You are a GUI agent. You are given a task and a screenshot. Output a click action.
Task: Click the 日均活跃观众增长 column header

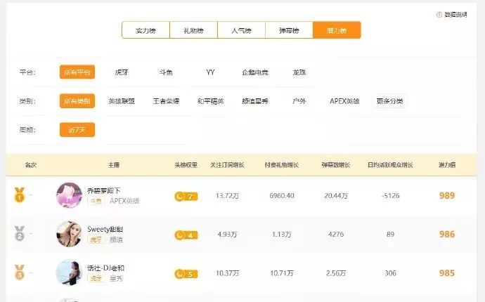coord(390,165)
